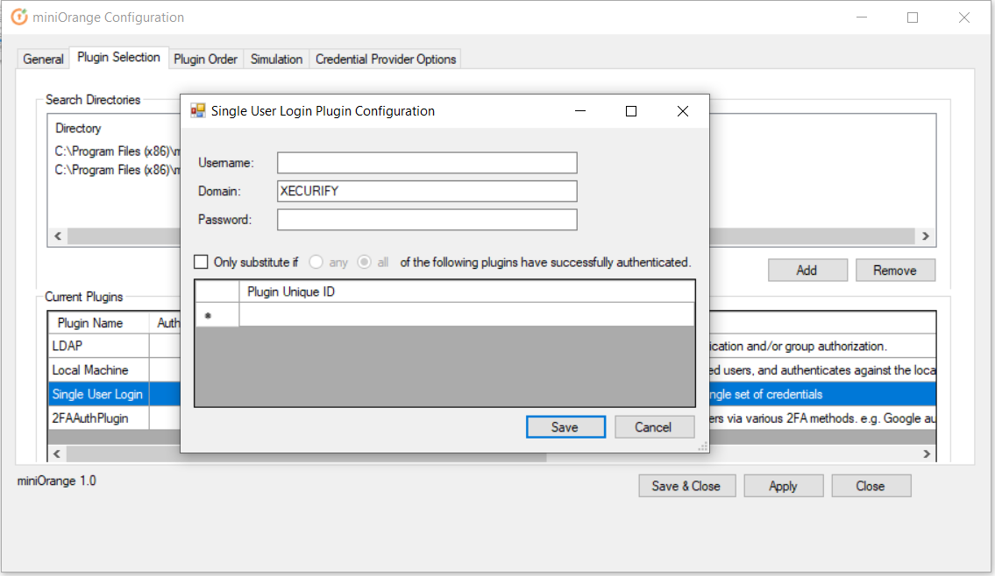The height and width of the screenshot is (576, 995).
Task: Maximize the miniOrange Configuration window
Action: click(913, 18)
